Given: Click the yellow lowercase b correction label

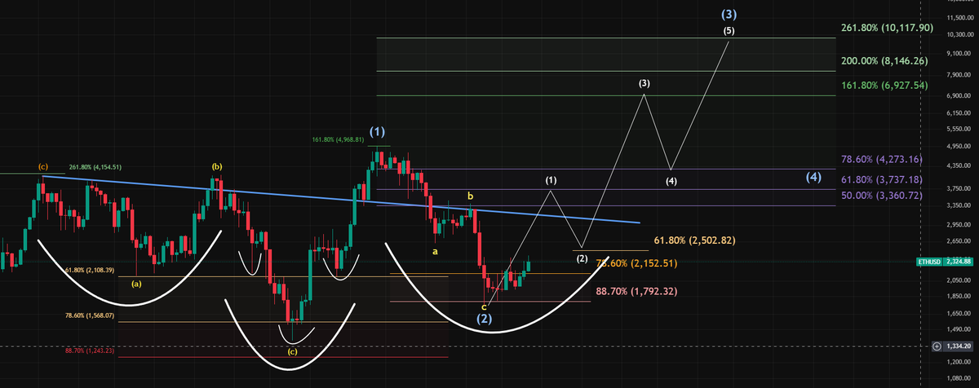Looking at the screenshot, I should 470,196.
